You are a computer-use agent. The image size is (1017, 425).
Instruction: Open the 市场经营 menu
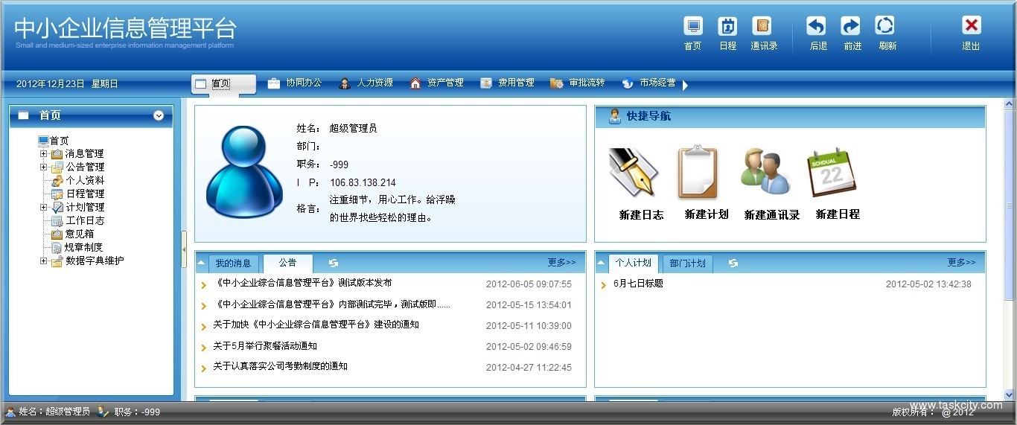pyautogui.click(x=648, y=83)
